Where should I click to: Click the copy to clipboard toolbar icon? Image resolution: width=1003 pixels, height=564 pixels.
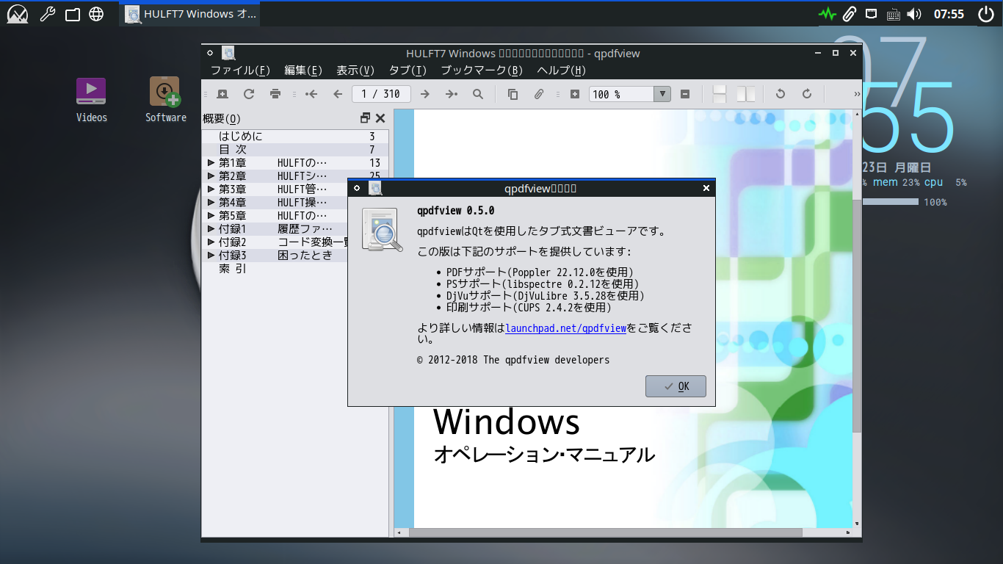pos(513,94)
